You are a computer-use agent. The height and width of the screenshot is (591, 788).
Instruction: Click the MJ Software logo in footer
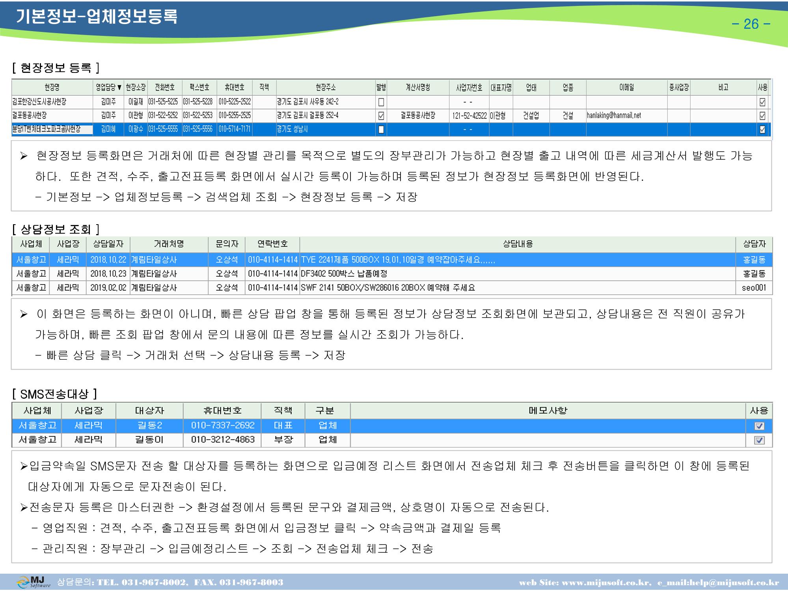click(34, 582)
